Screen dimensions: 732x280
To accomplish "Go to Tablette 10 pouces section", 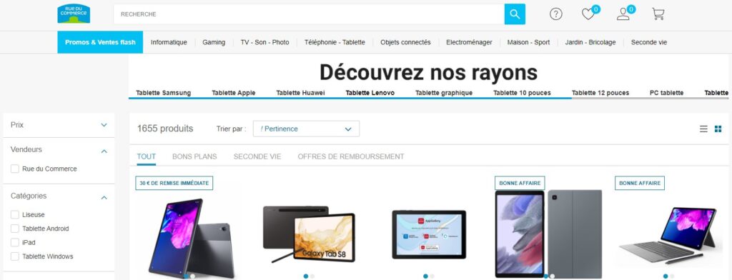I will click(522, 93).
